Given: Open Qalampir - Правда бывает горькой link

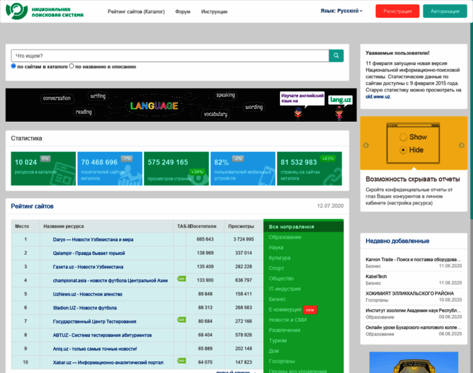Looking at the screenshot, I should coord(88,253).
